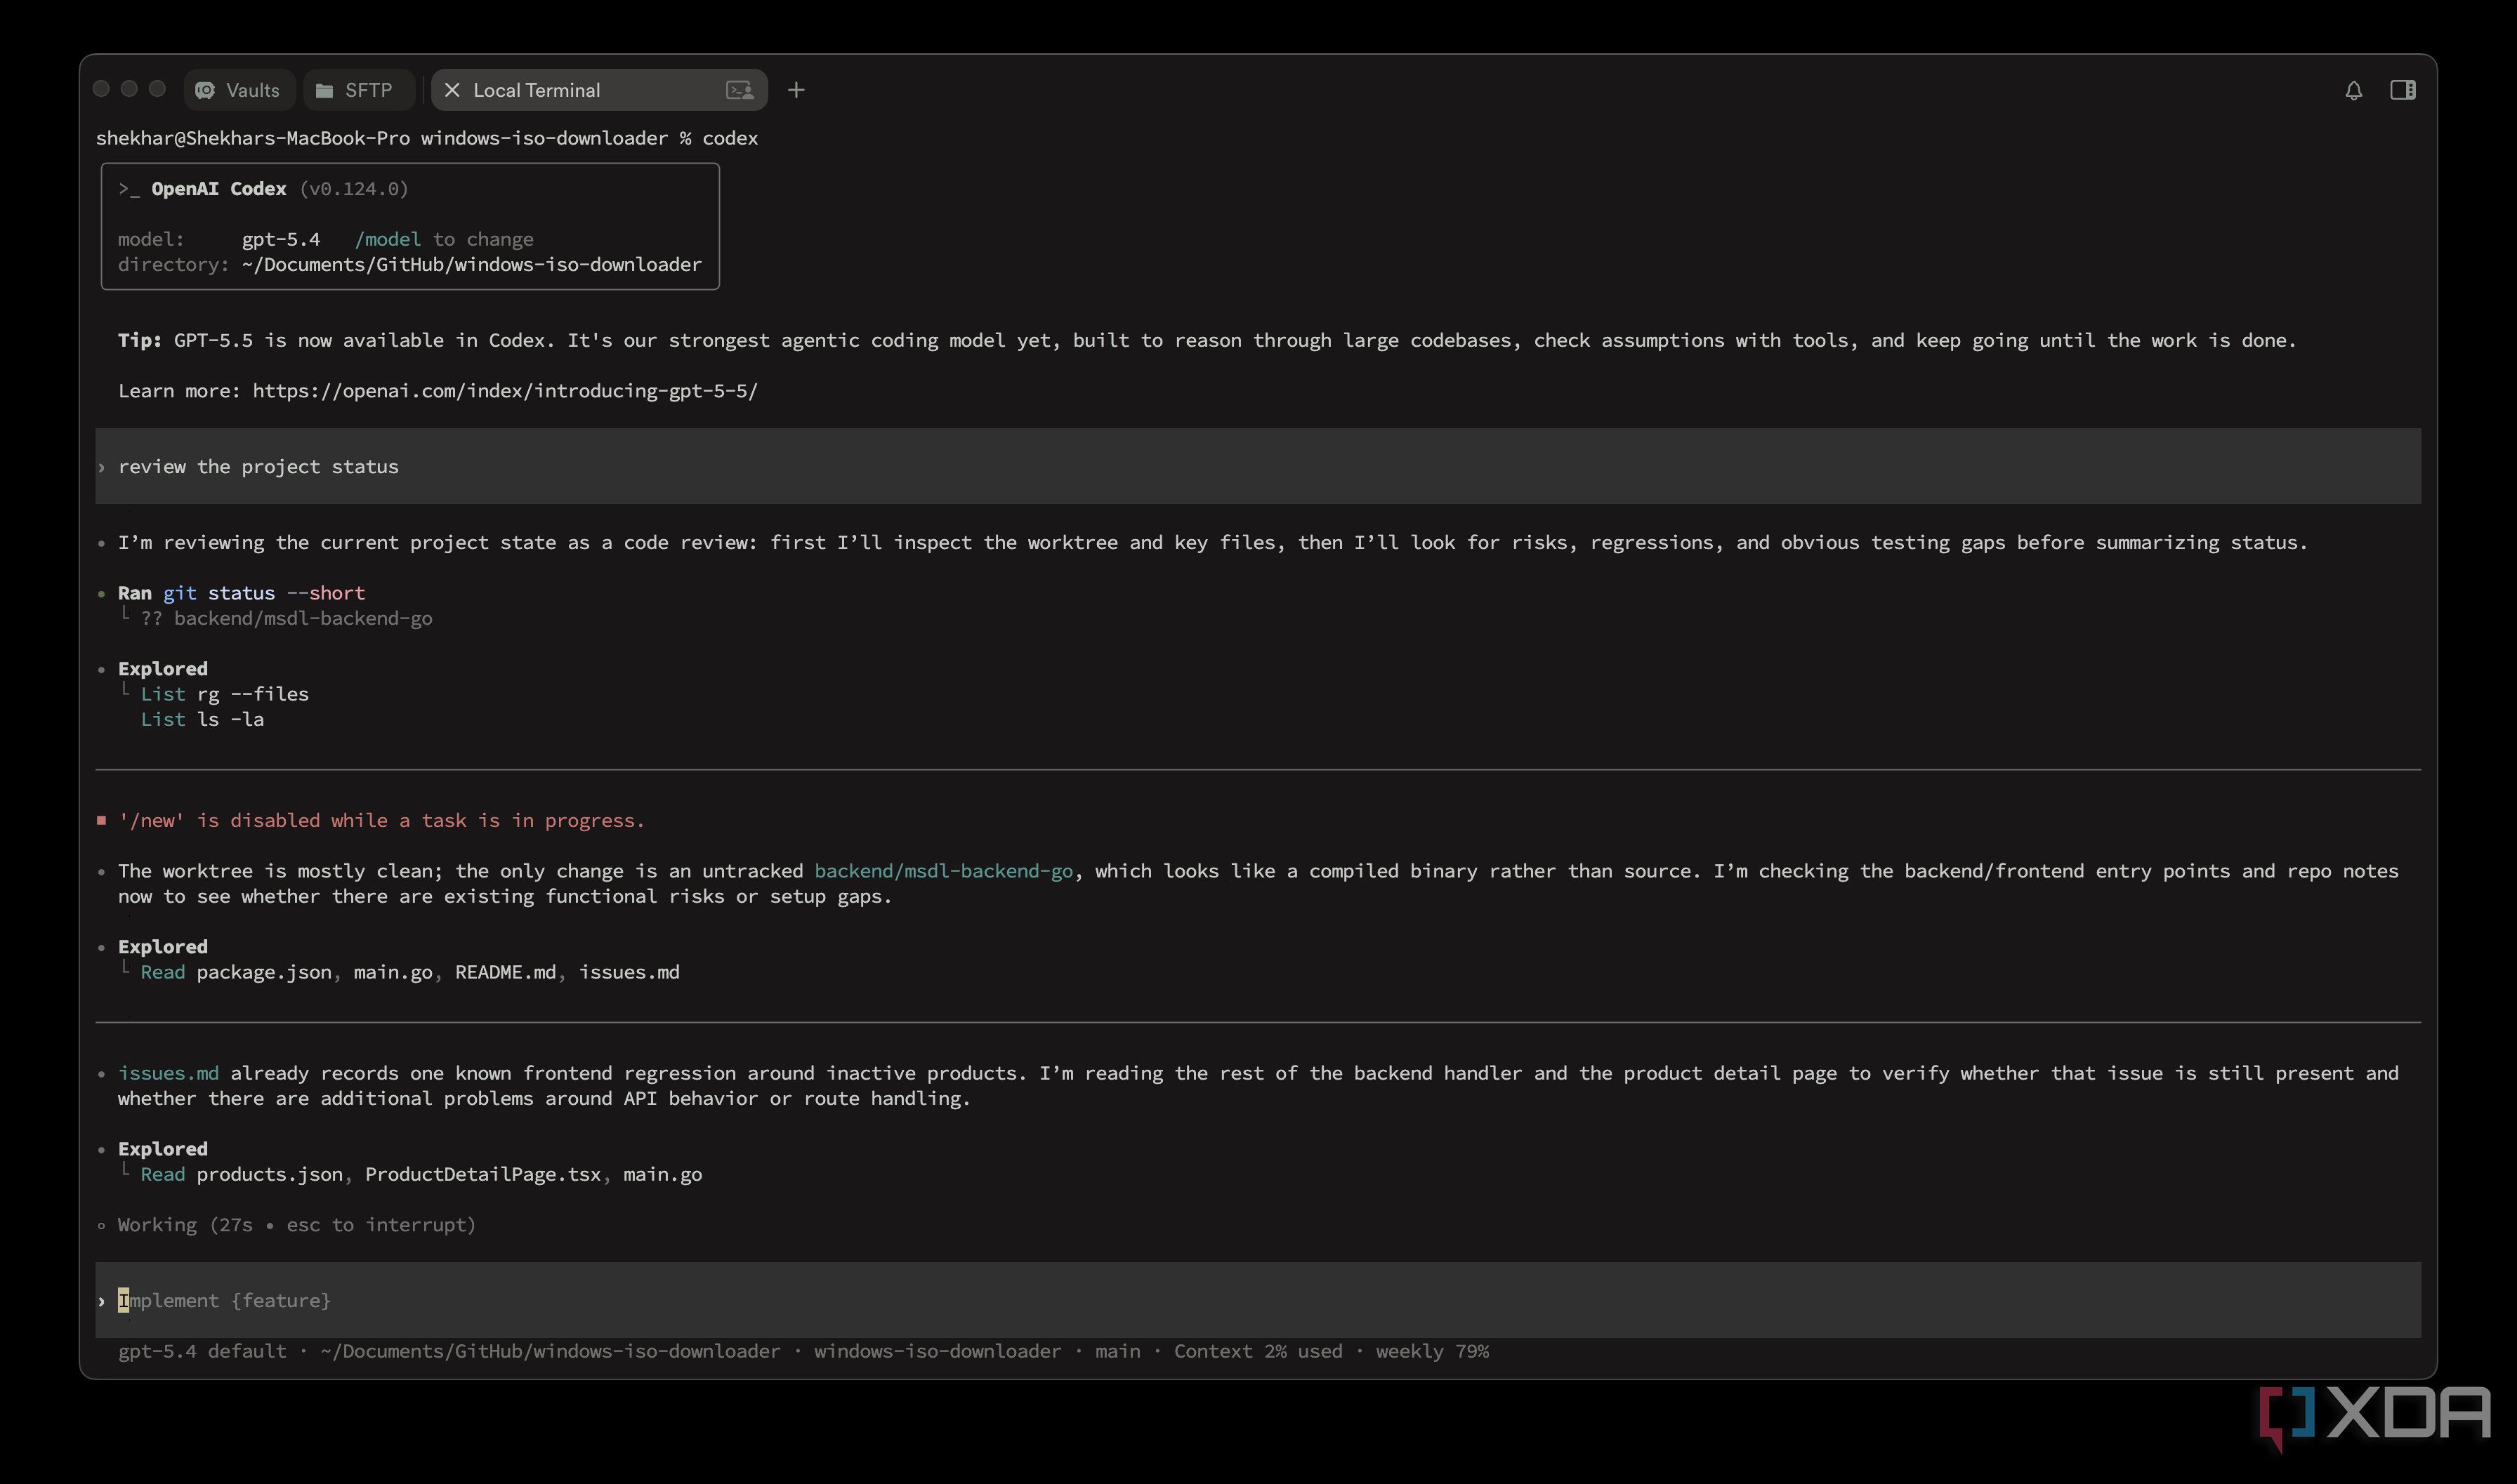Click the 'Tip:' GPT-5.5 announcement line
Screen dimensions: 2517x1484
tap(1207, 340)
